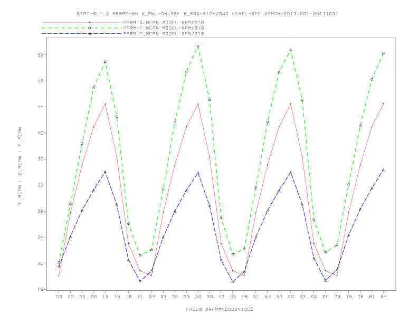The height and width of the screenshot is (323, 418).
Task: Click x-axis tick label 15
Action: click(x=117, y=297)
